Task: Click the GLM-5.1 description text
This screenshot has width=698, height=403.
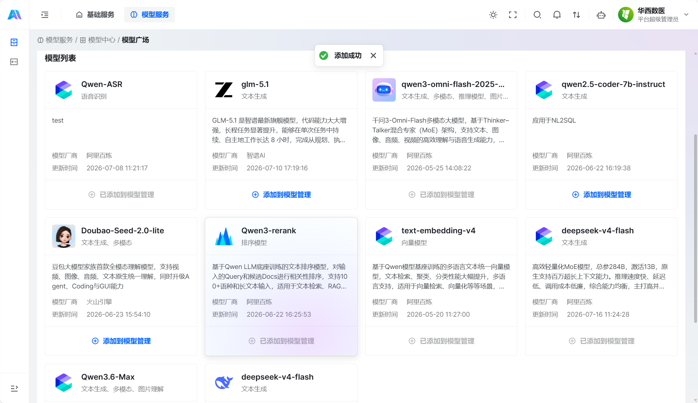Action: tap(279, 130)
